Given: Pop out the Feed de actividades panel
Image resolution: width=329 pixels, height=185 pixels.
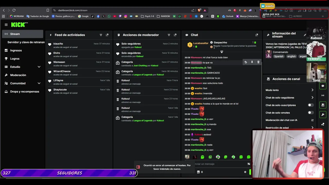Looking at the screenshot, I should coord(107,35).
